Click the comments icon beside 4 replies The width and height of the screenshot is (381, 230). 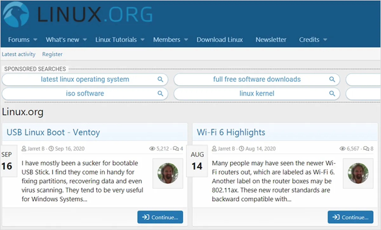click(x=176, y=148)
